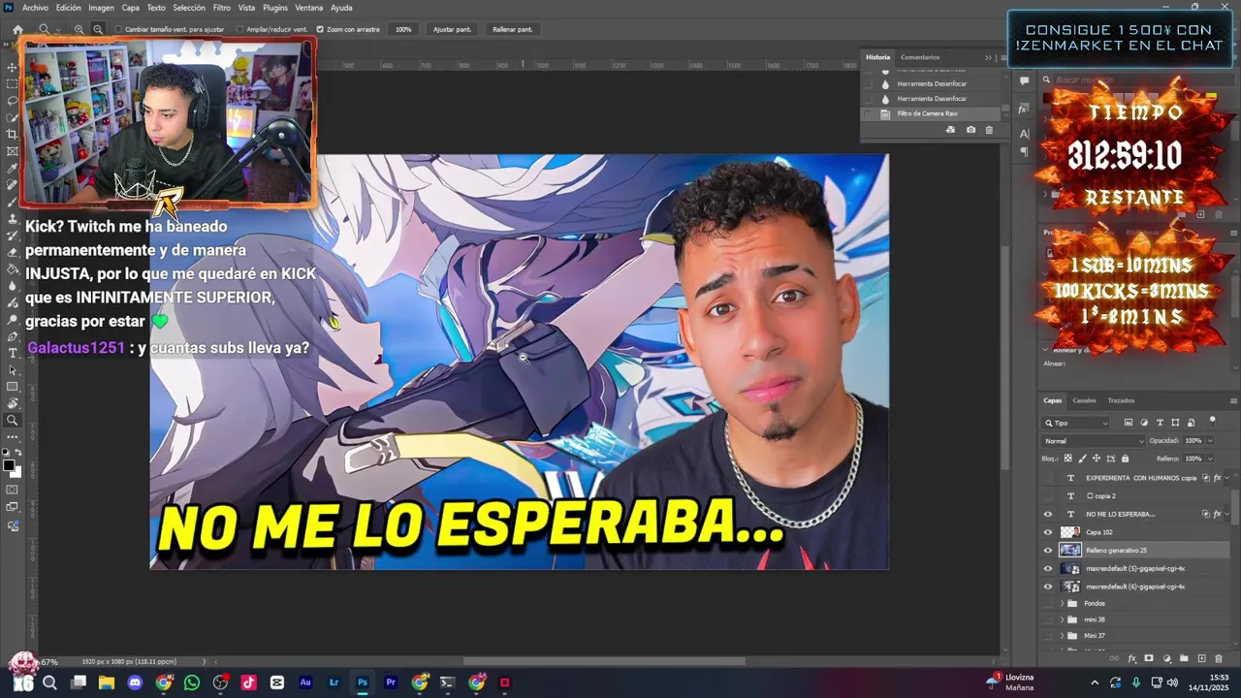Switch to the Trazados tab
Image resolution: width=1241 pixels, height=698 pixels.
click(1121, 400)
